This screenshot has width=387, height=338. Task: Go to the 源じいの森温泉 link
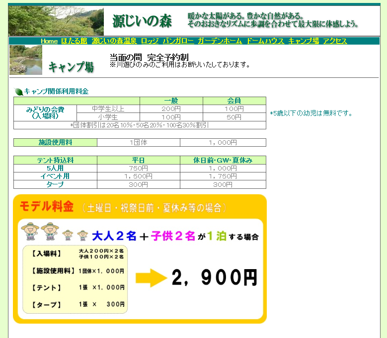pyautogui.click(x=114, y=41)
